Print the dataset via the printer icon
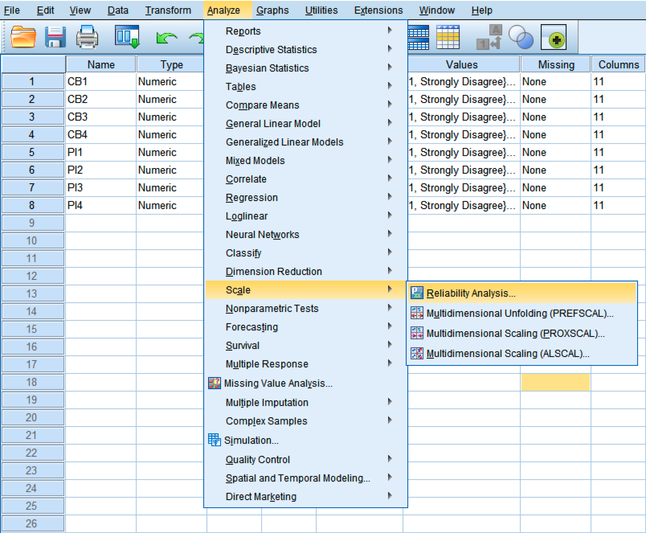The image size is (646, 533). click(x=87, y=36)
